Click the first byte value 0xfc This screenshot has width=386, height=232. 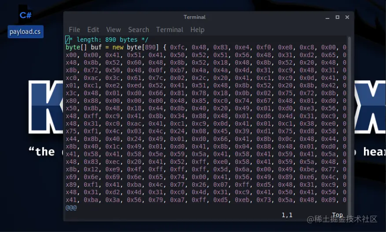tap(177, 47)
